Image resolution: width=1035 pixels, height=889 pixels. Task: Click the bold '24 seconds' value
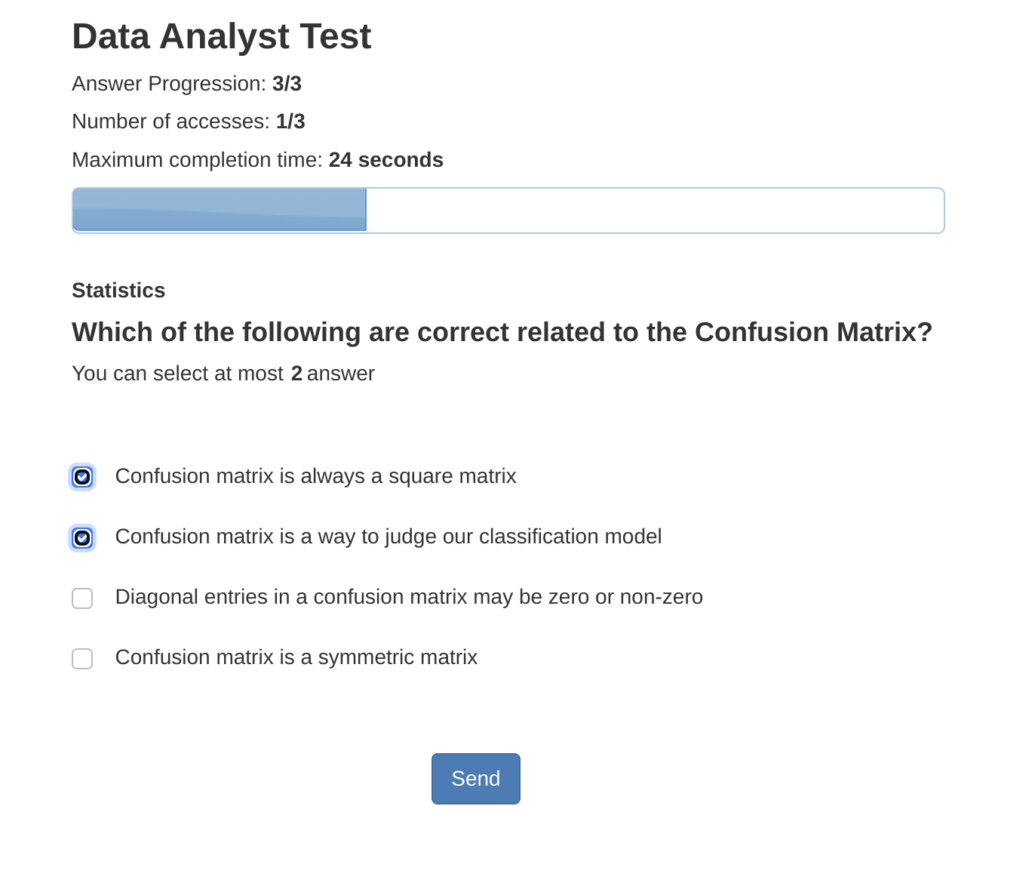(385, 160)
